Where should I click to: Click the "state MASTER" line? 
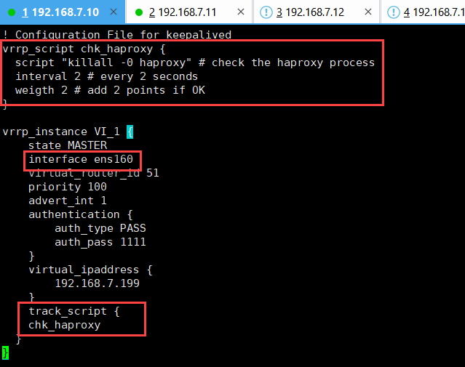pyautogui.click(x=68, y=145)
